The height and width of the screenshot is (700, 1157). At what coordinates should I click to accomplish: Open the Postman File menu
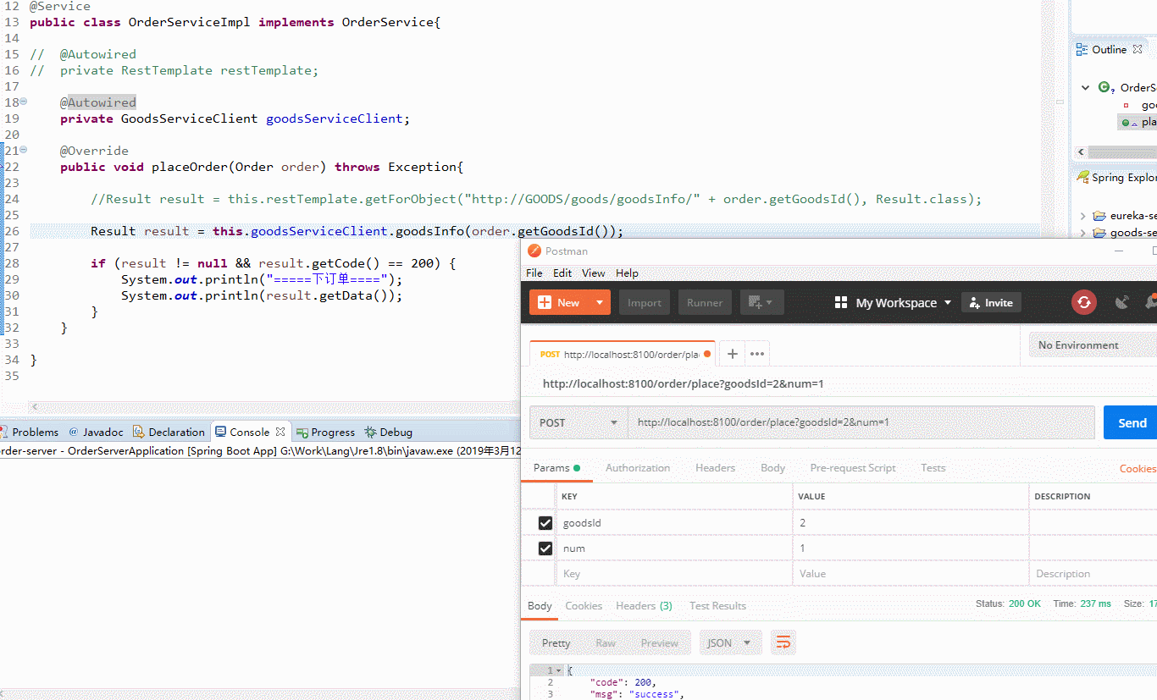click(534, 273)
